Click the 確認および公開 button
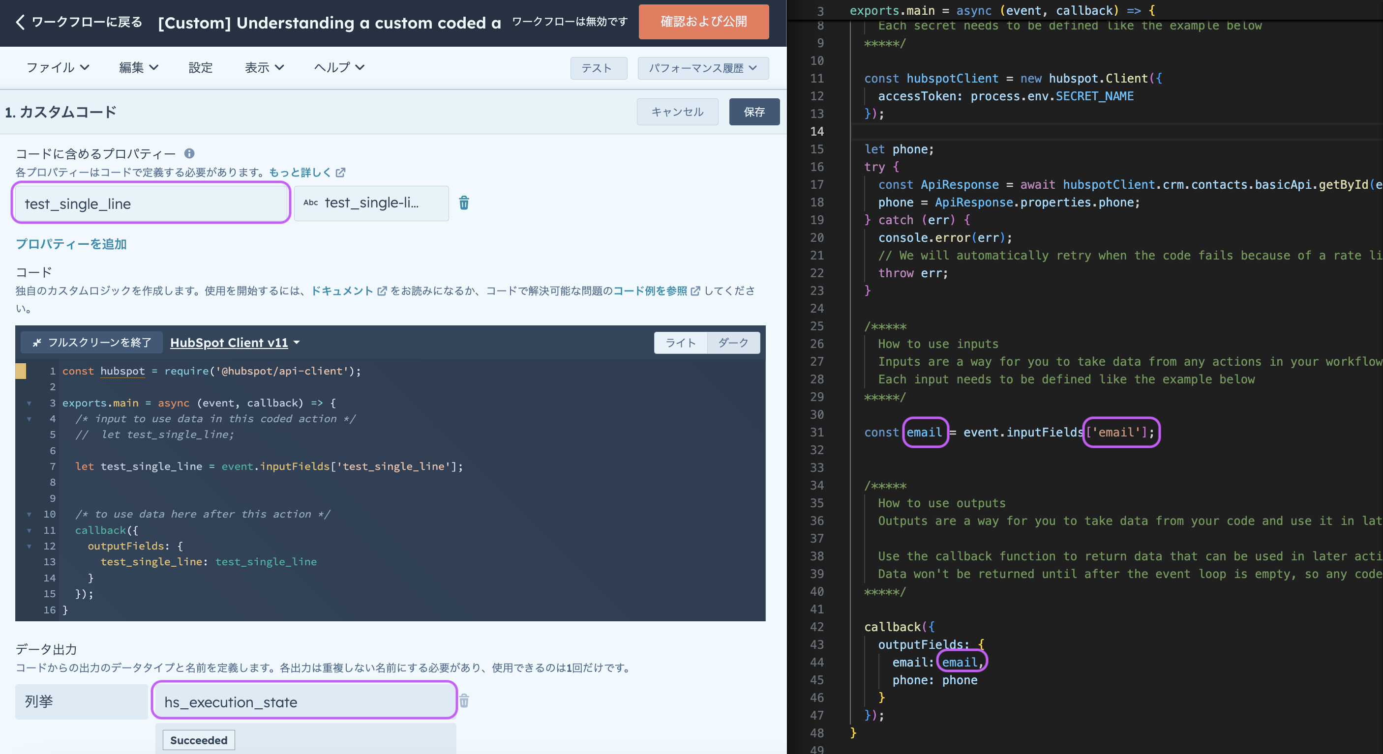The width and height of the screenshot is (1383, 754). coord(703,22)
